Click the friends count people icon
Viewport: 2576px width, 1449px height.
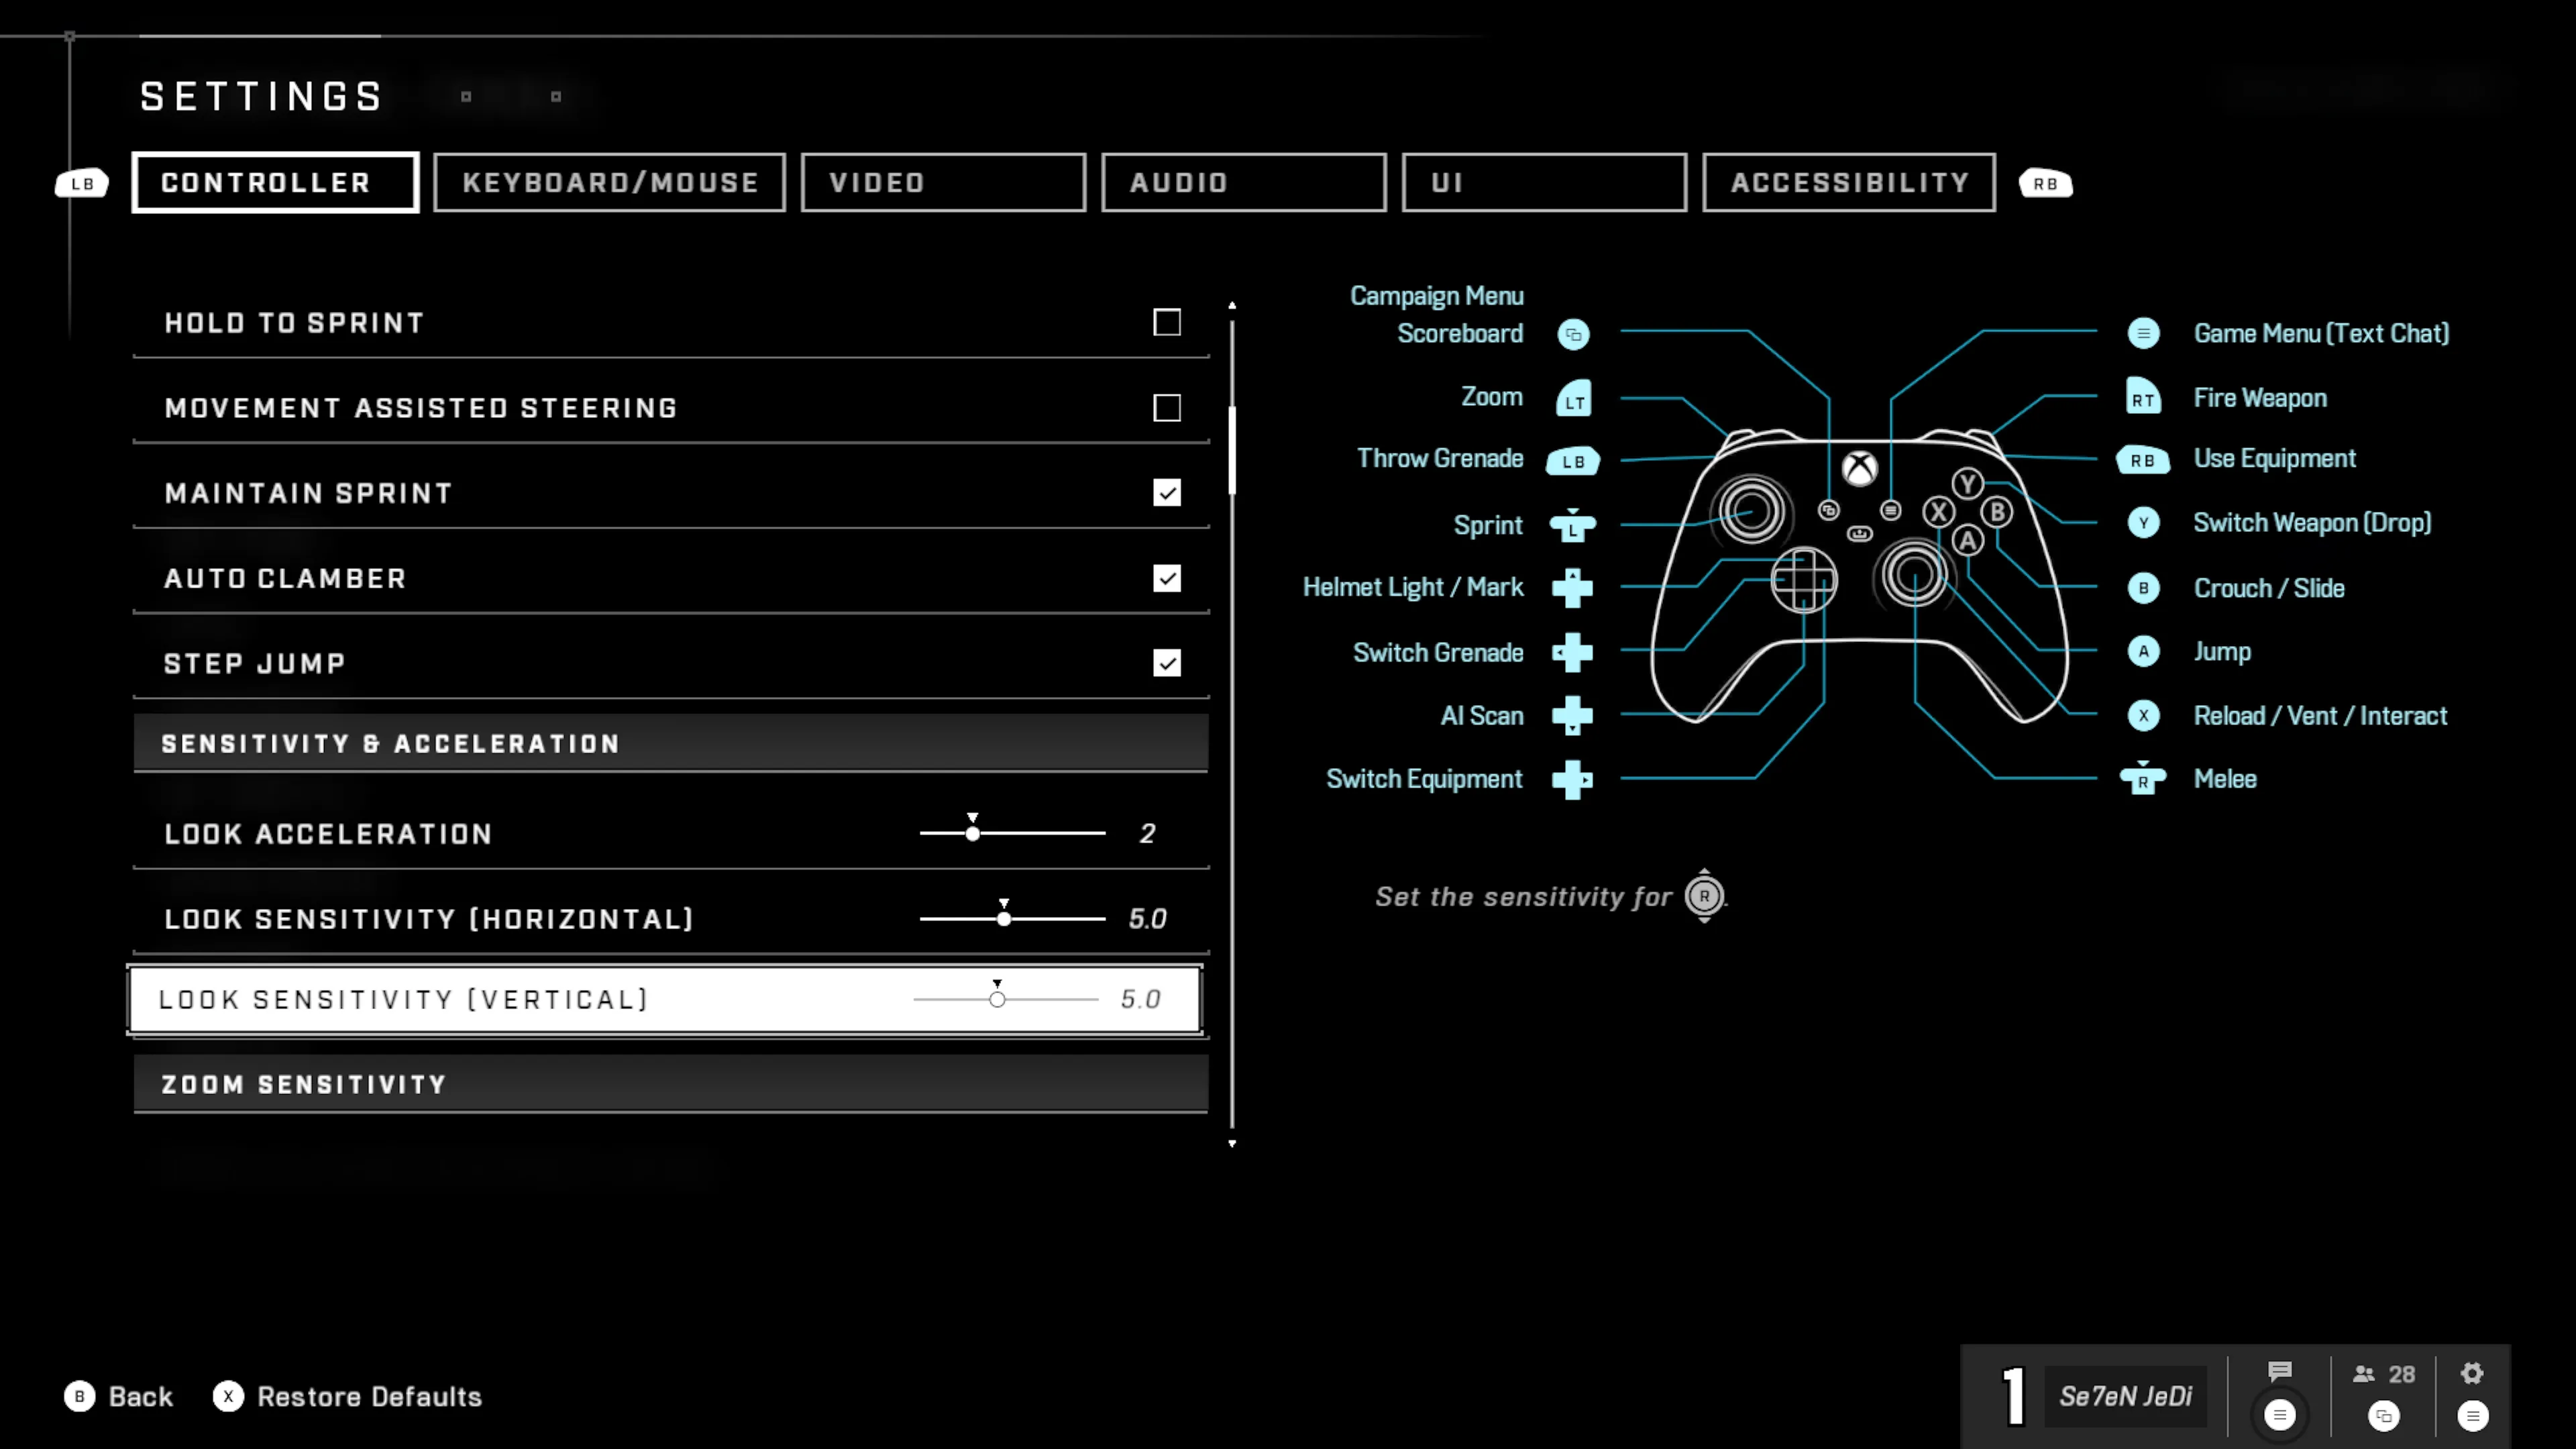click(x=2364, y=1375)
